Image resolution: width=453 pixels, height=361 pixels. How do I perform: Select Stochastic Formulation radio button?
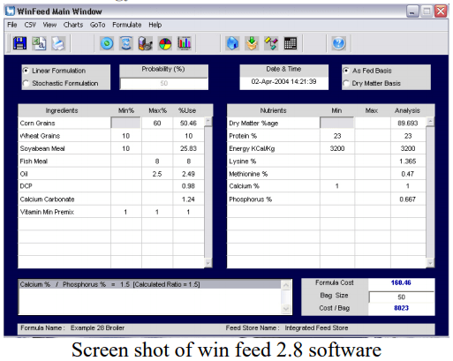pos(26,83)
